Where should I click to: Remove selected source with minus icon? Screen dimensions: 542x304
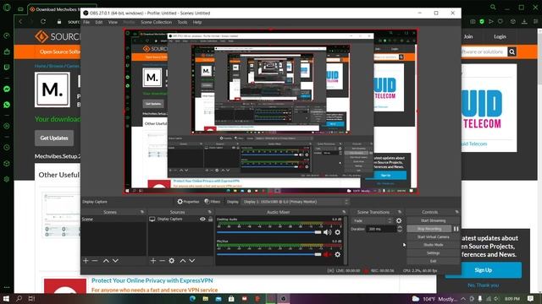pos(162,261)
